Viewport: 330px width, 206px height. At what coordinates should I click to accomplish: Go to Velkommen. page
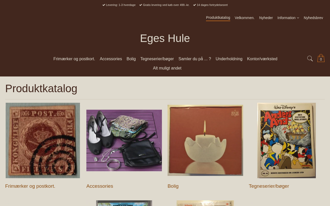pyautogui.click(x=245, y=18)
